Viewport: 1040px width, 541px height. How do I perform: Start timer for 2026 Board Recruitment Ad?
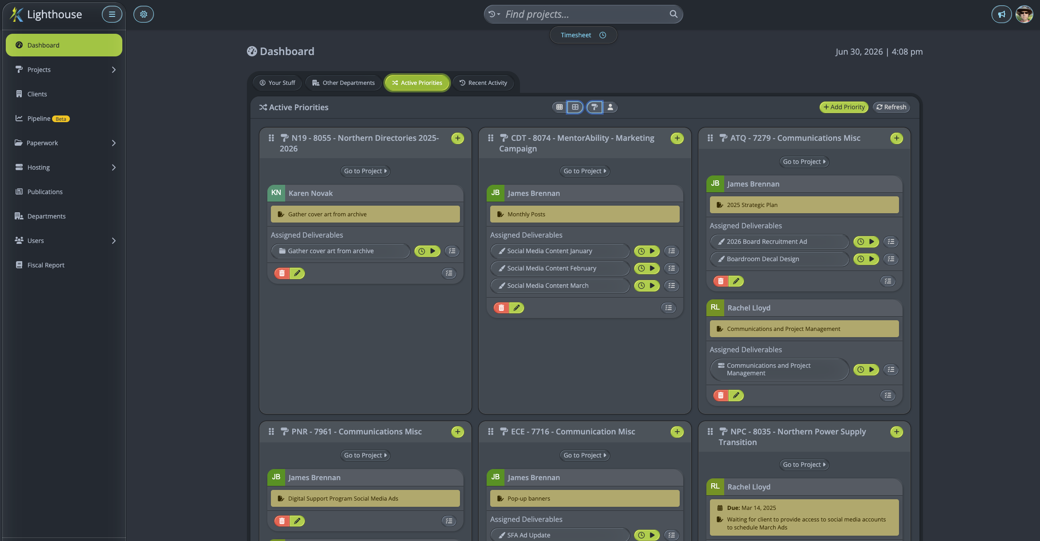coord(866,242)
